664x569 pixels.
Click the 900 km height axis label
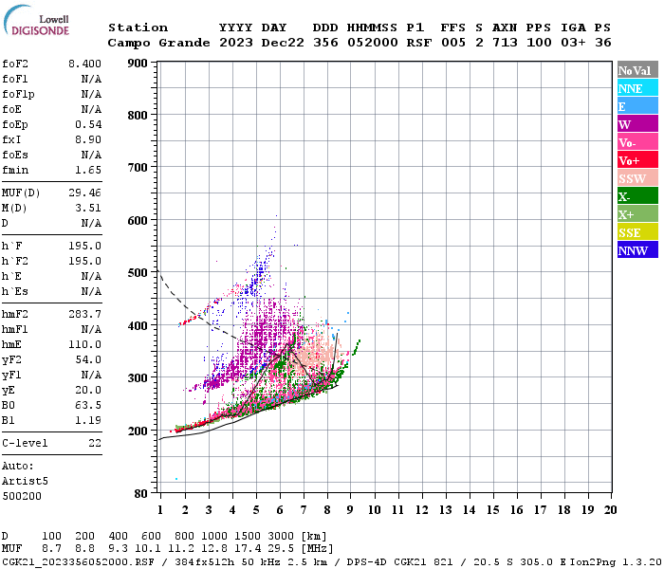point(138,64)
